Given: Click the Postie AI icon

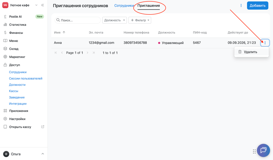Looking at the screenshot, I should point(5,17).
